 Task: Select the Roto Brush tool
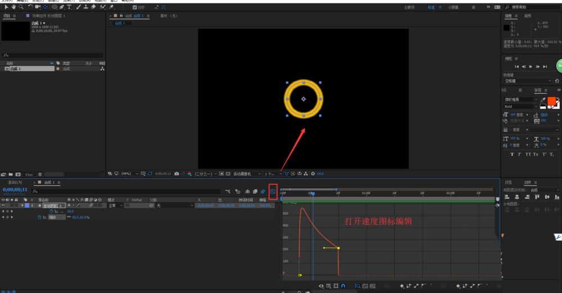[x=102, y=7]
